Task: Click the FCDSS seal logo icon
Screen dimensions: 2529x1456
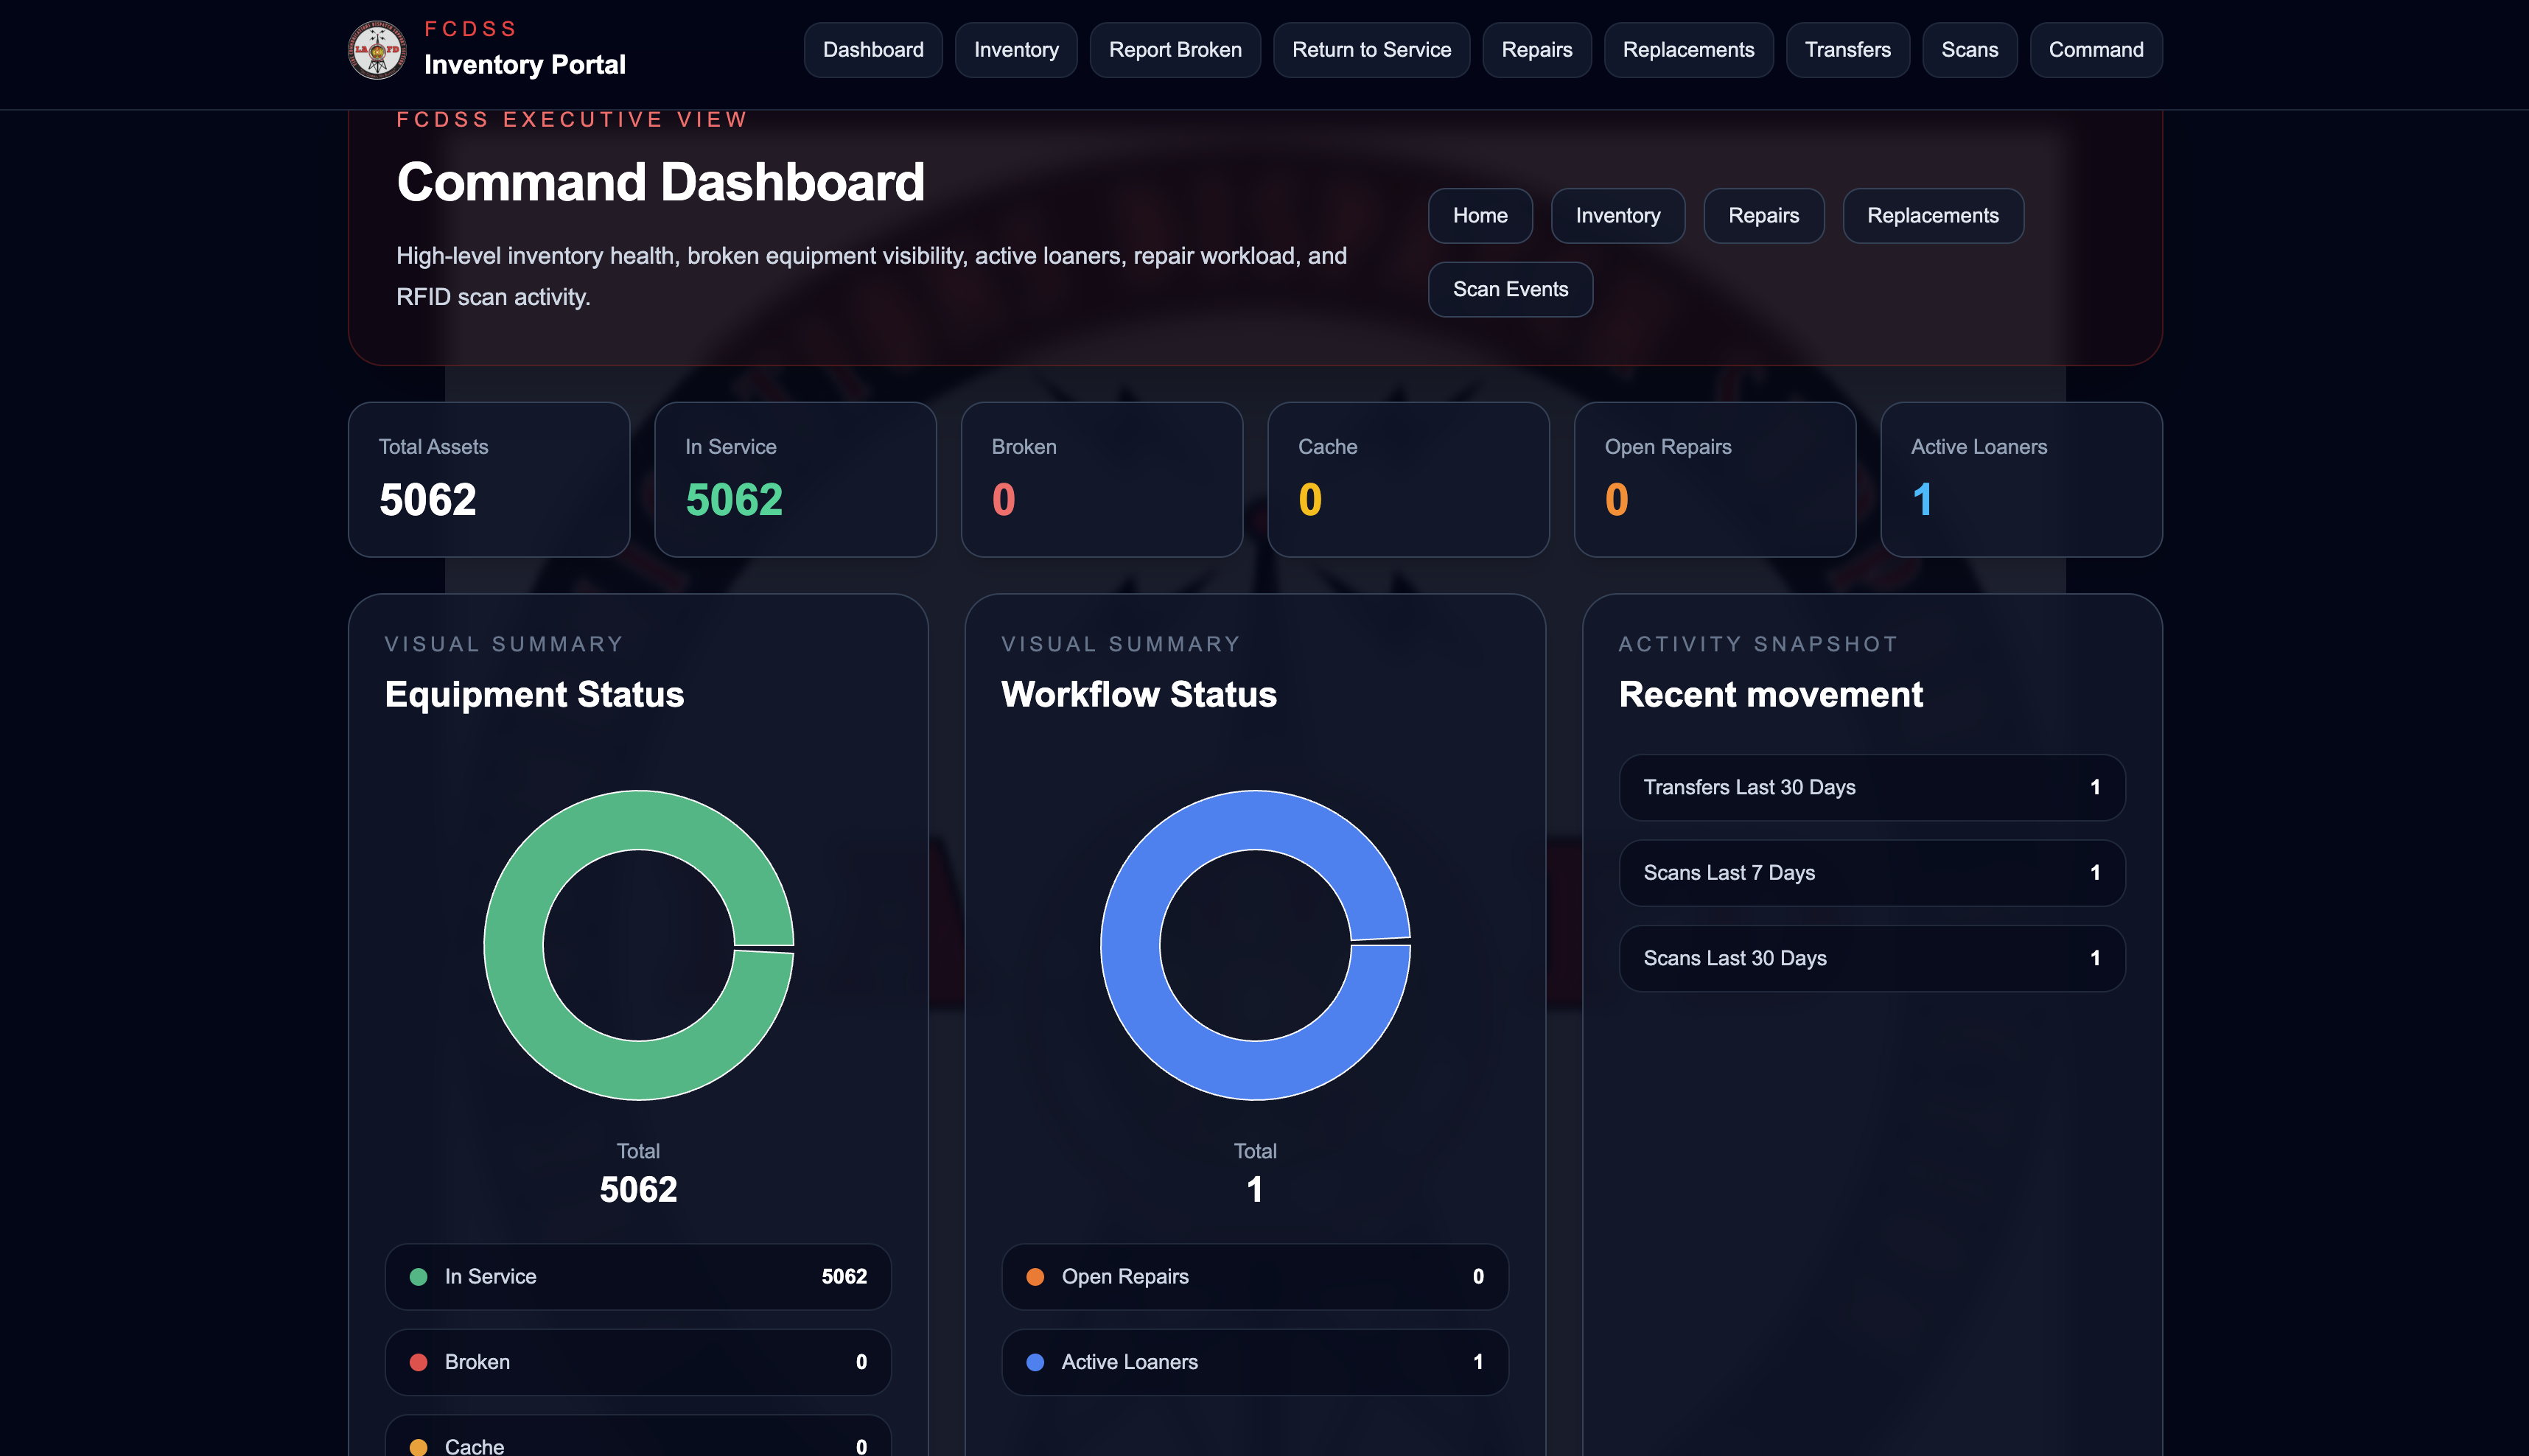Action: point(377,50)
